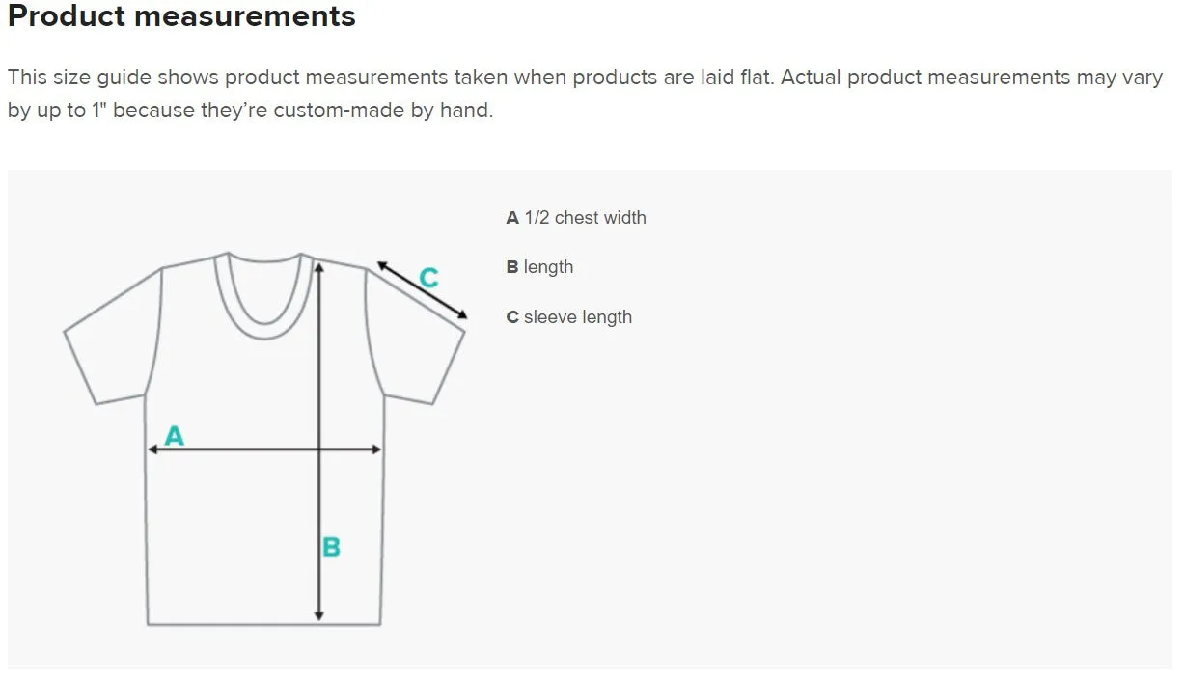The height and width of the screenshot is (680, 1185).
Task: Click the teal letter C near the sleeve
Action: 429,279
